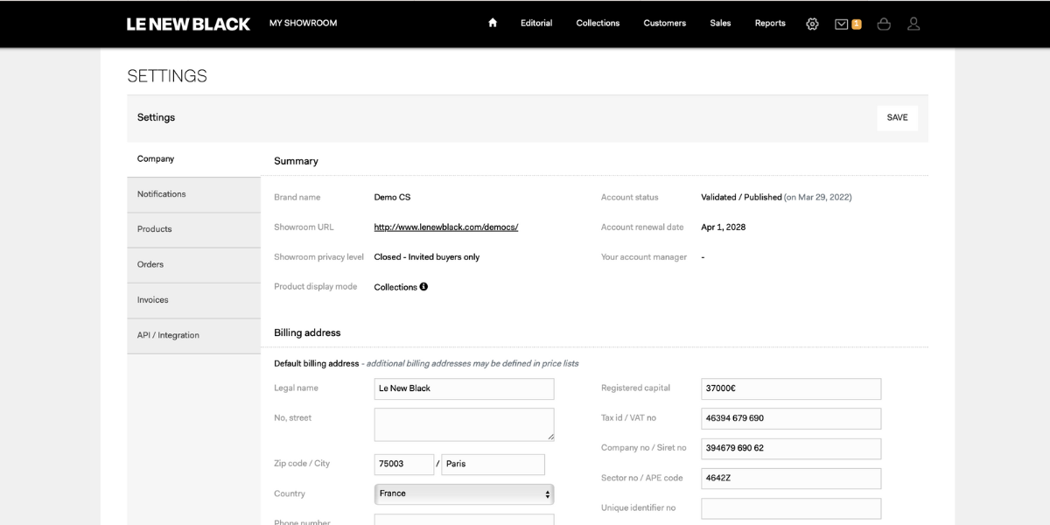The image size is (1050, 525).
Task: Open Editorial menu
Action: 536,24
